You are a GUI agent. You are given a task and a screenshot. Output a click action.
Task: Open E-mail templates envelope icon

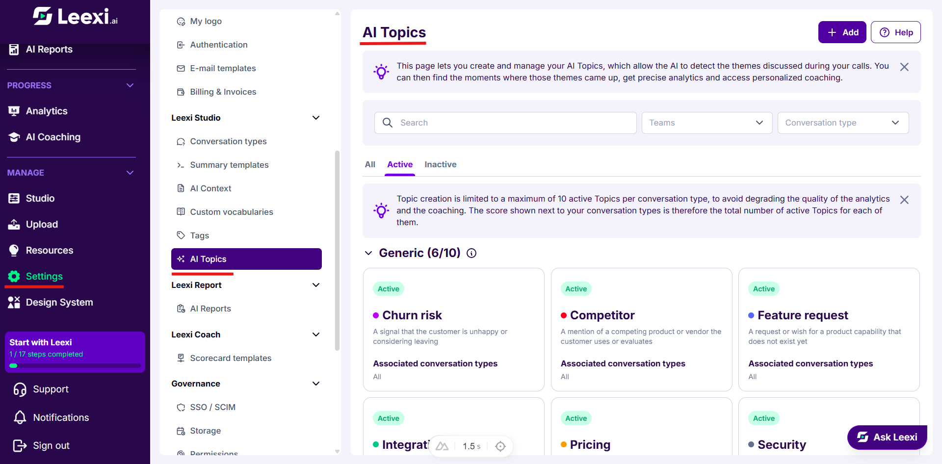click(181, 68)
